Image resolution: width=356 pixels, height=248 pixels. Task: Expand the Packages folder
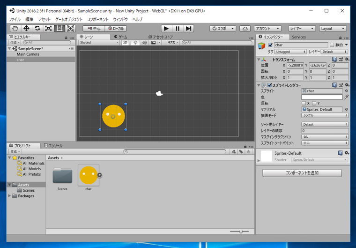(x=9, y=195)
